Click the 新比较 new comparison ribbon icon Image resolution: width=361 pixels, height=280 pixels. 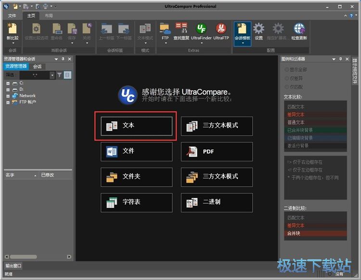(12, 29)
